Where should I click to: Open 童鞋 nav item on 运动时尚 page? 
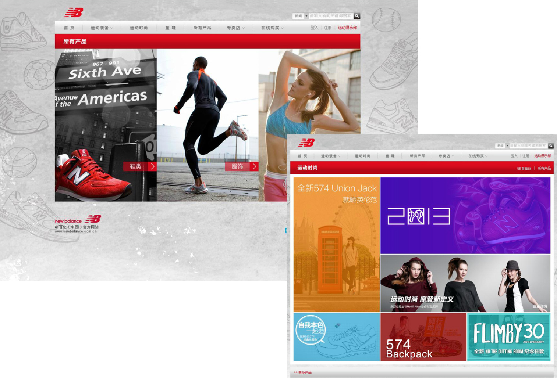pyautogui.click(x=390, y=156)
